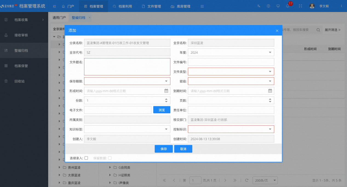347x187 pixels.
Task: Click the language translate icon
Action: (x=259, y=6)
